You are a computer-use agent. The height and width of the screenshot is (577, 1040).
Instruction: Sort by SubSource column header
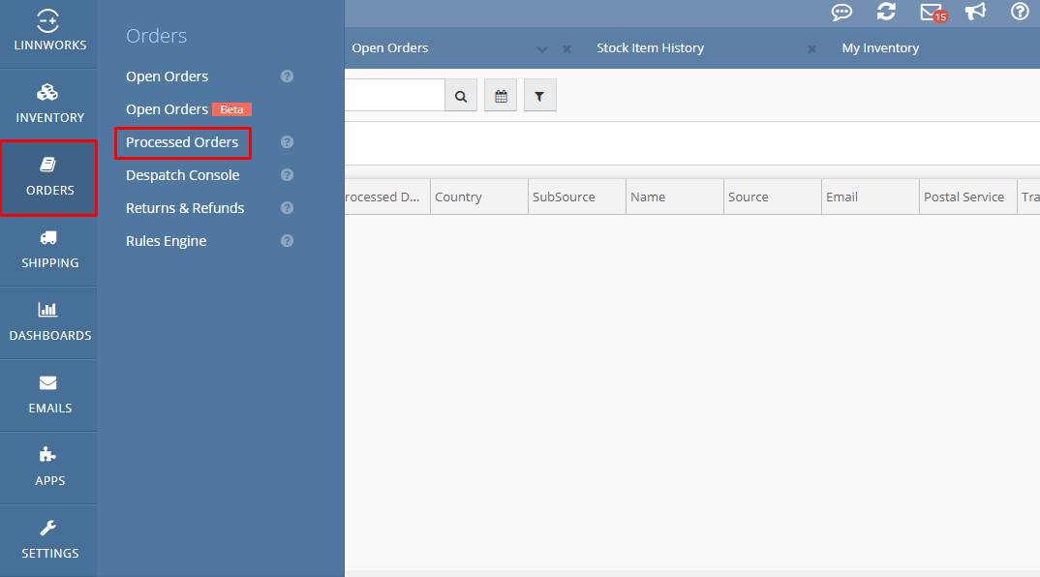(x=577, y=197)
